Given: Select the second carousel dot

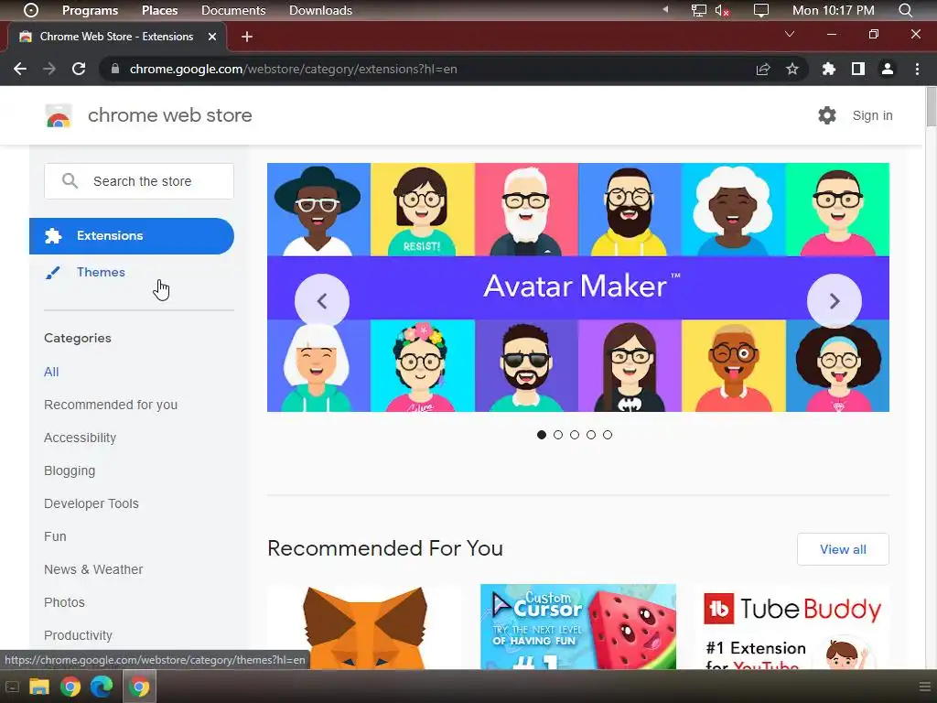Looking at the screenshot, I should coord(558,435).
